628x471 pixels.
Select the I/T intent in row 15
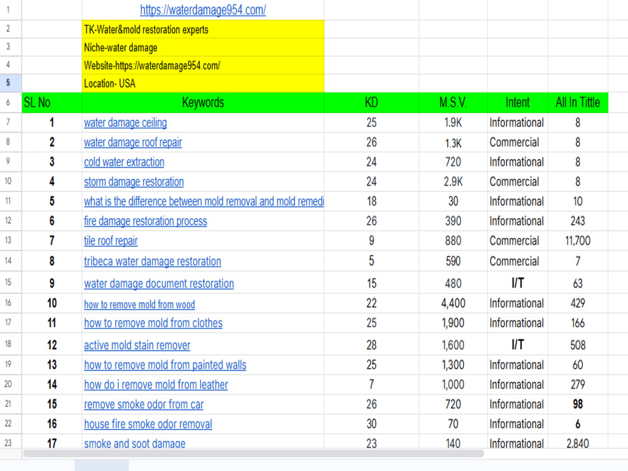517,283
